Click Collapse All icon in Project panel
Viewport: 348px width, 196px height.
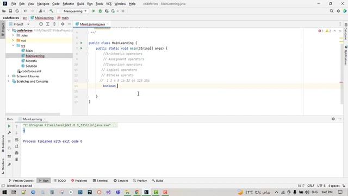[x=54, y=24]
